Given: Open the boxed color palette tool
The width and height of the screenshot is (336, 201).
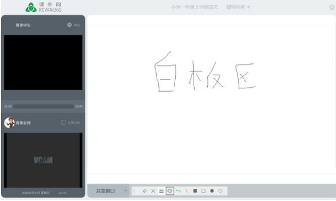Looking at the screenshot, I should tap(170, 191).
